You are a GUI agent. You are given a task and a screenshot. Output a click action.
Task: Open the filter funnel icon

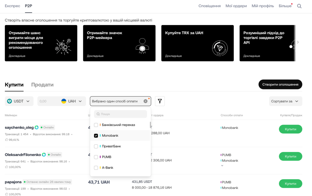(160, 101)
